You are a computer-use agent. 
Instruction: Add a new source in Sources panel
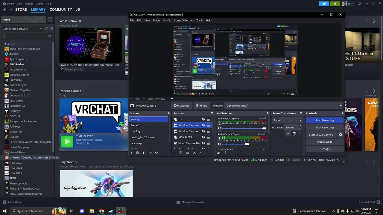175,153
